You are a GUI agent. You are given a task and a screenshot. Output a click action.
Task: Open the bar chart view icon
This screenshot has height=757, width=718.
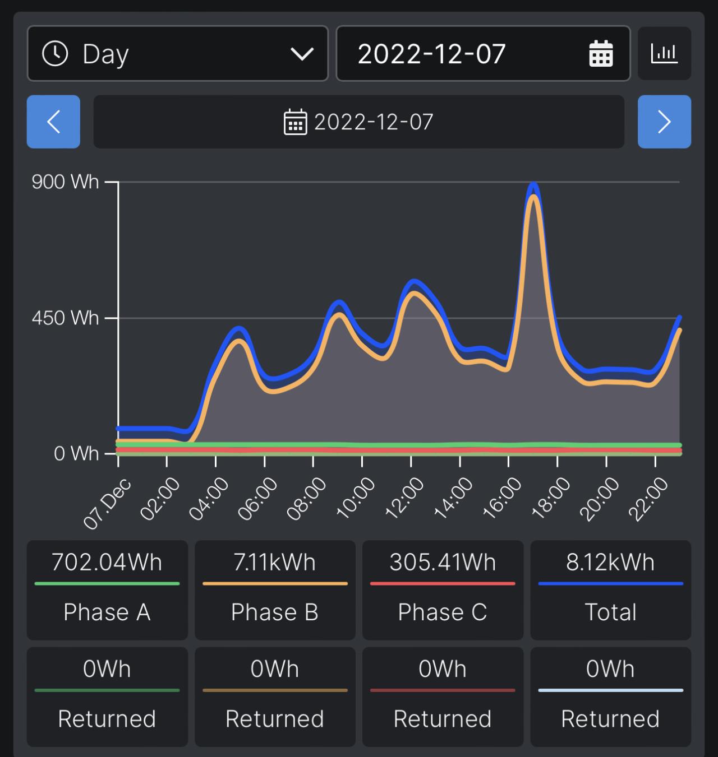(664, 53)
